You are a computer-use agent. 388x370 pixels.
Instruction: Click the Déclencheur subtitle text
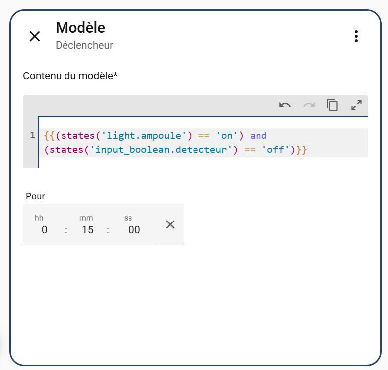84,45
